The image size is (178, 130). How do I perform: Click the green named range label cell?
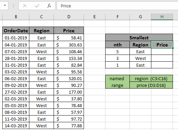[118, 82]
